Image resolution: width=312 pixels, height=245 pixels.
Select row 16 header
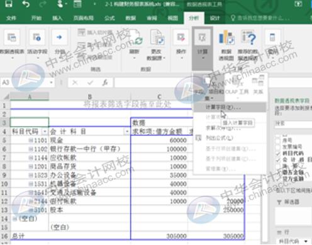click(x=4, y=236)
